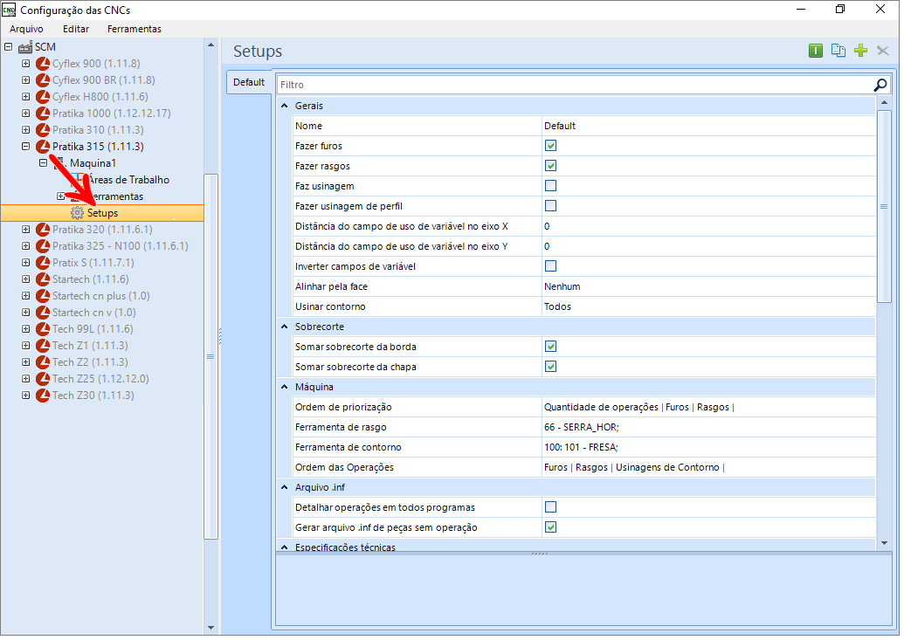Click the Tech Z1 machine icon
904x640 pixels.
point(43,347)
